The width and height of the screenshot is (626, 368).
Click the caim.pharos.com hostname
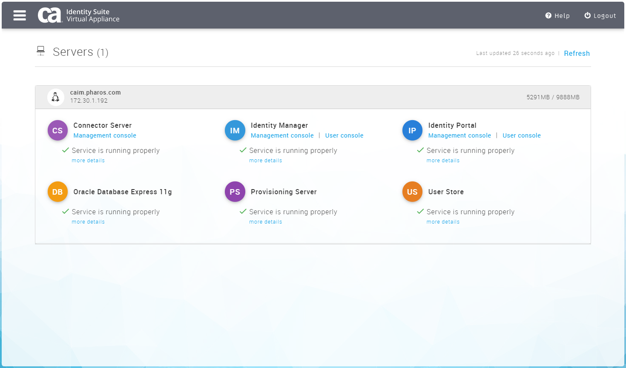[95, 92]
